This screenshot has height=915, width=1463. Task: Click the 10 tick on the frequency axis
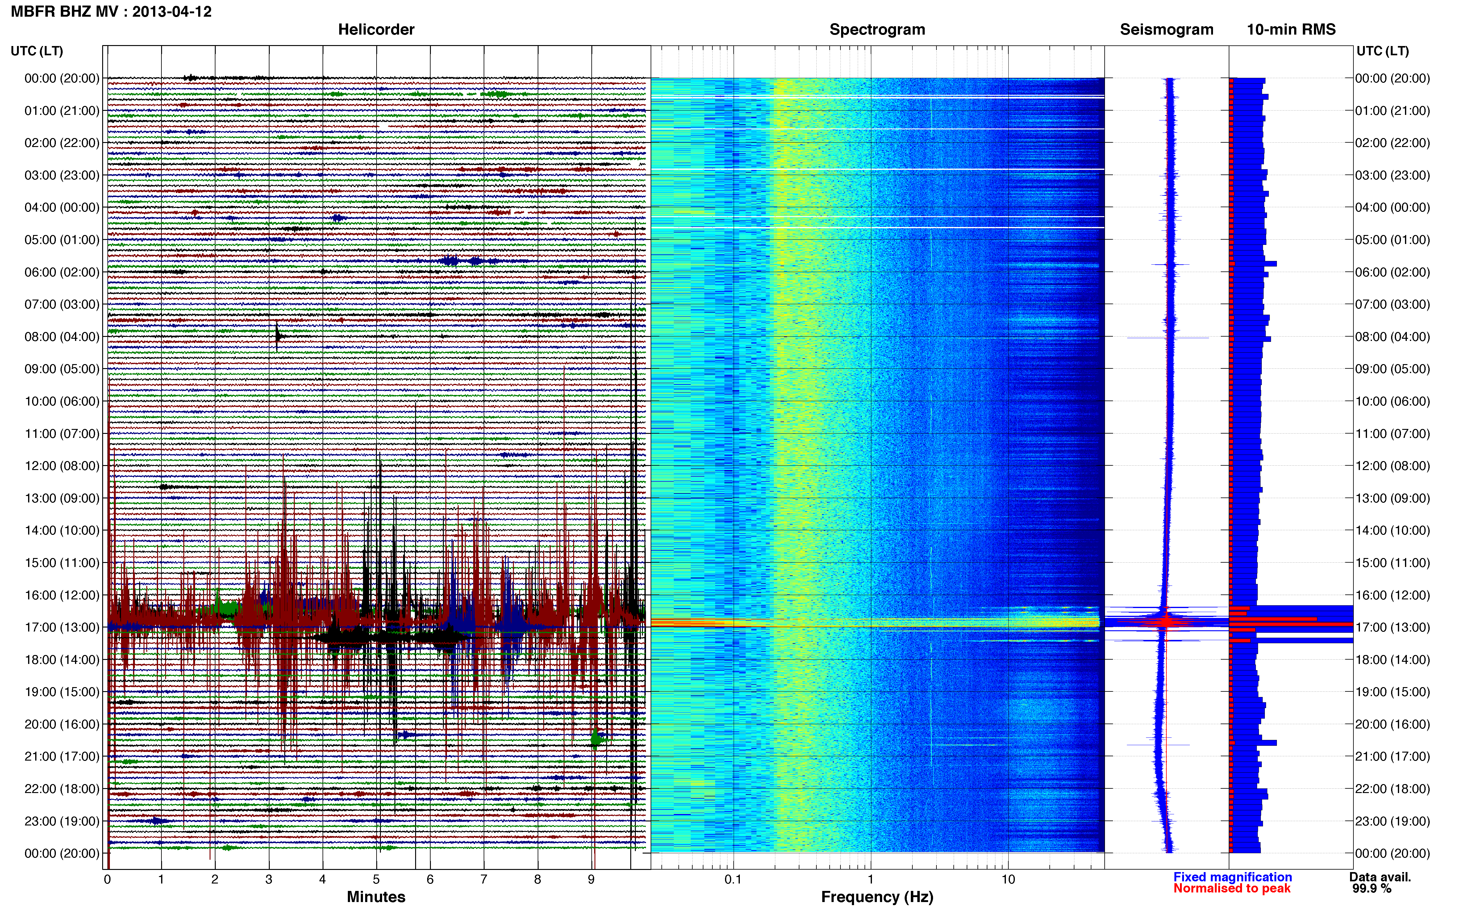[1008, 880]
